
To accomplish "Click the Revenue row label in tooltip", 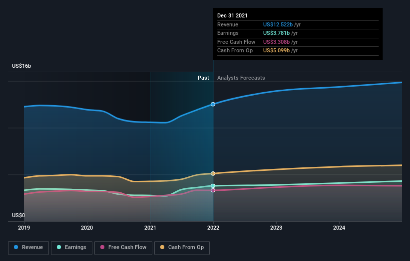I will 228,24.
